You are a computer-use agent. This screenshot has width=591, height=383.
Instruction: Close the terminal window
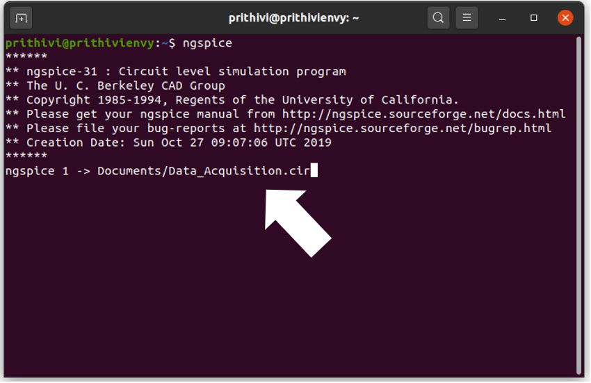point(565,17)
